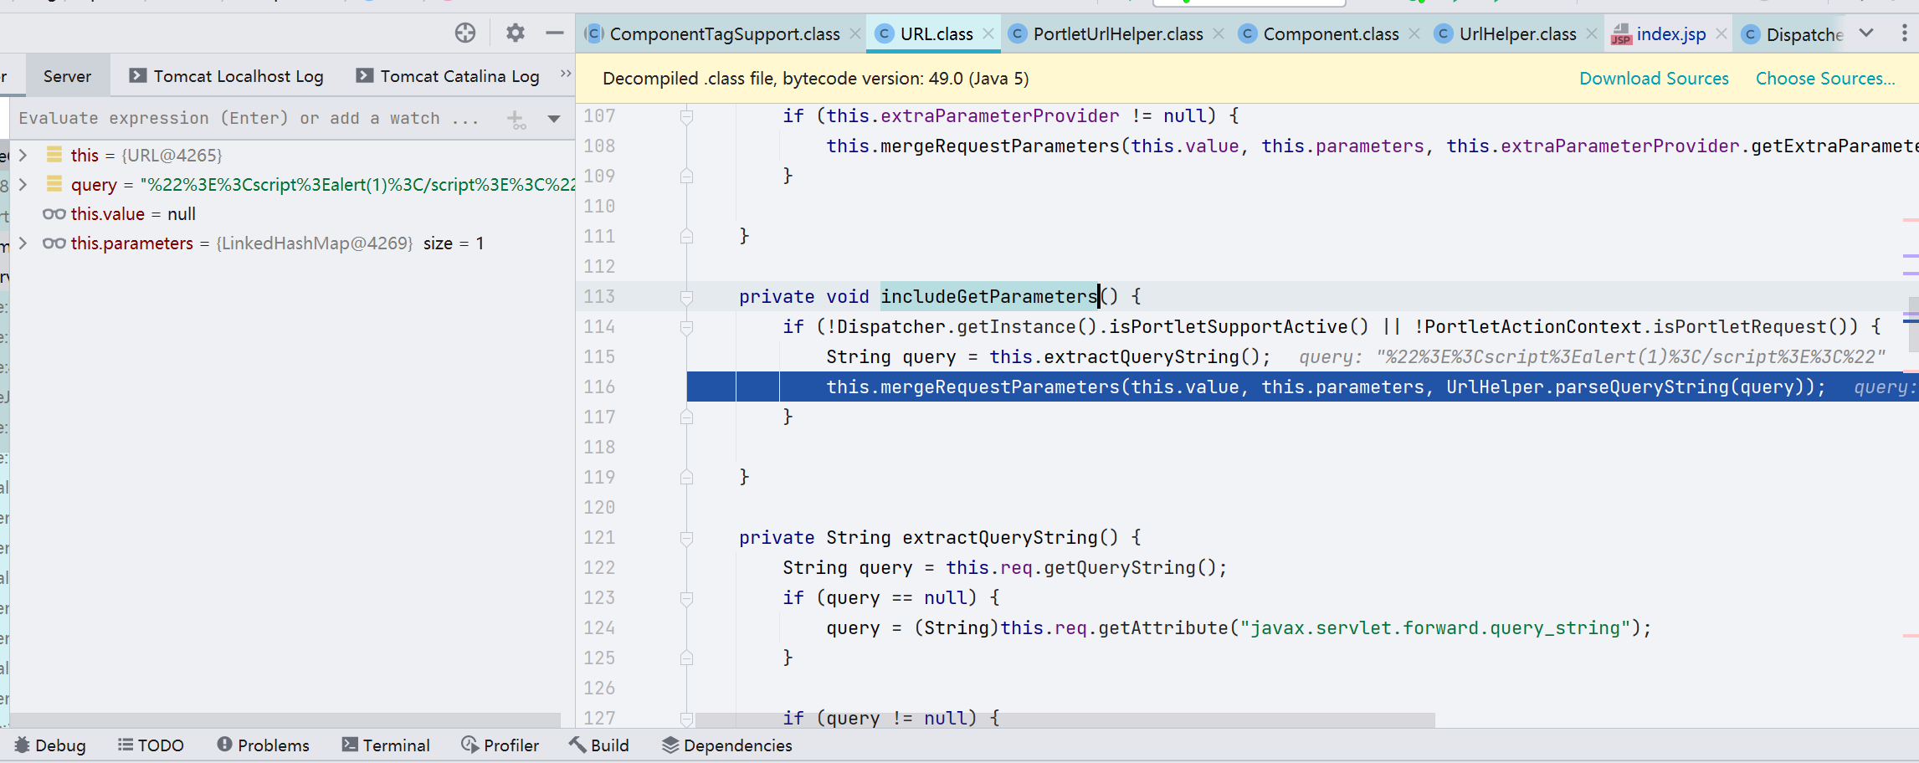Screen dimensions: 1919x763
Task: Click the show execution point crosshair icon
Action: [465, 33]
